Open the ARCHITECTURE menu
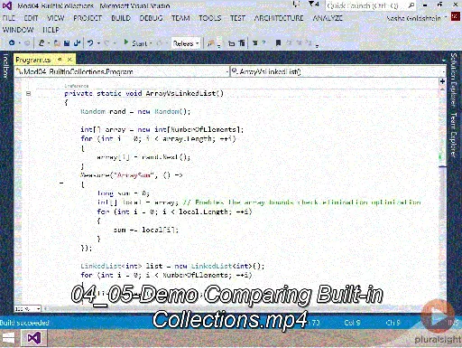The image size is (462, 348). (x=279, y=18)
